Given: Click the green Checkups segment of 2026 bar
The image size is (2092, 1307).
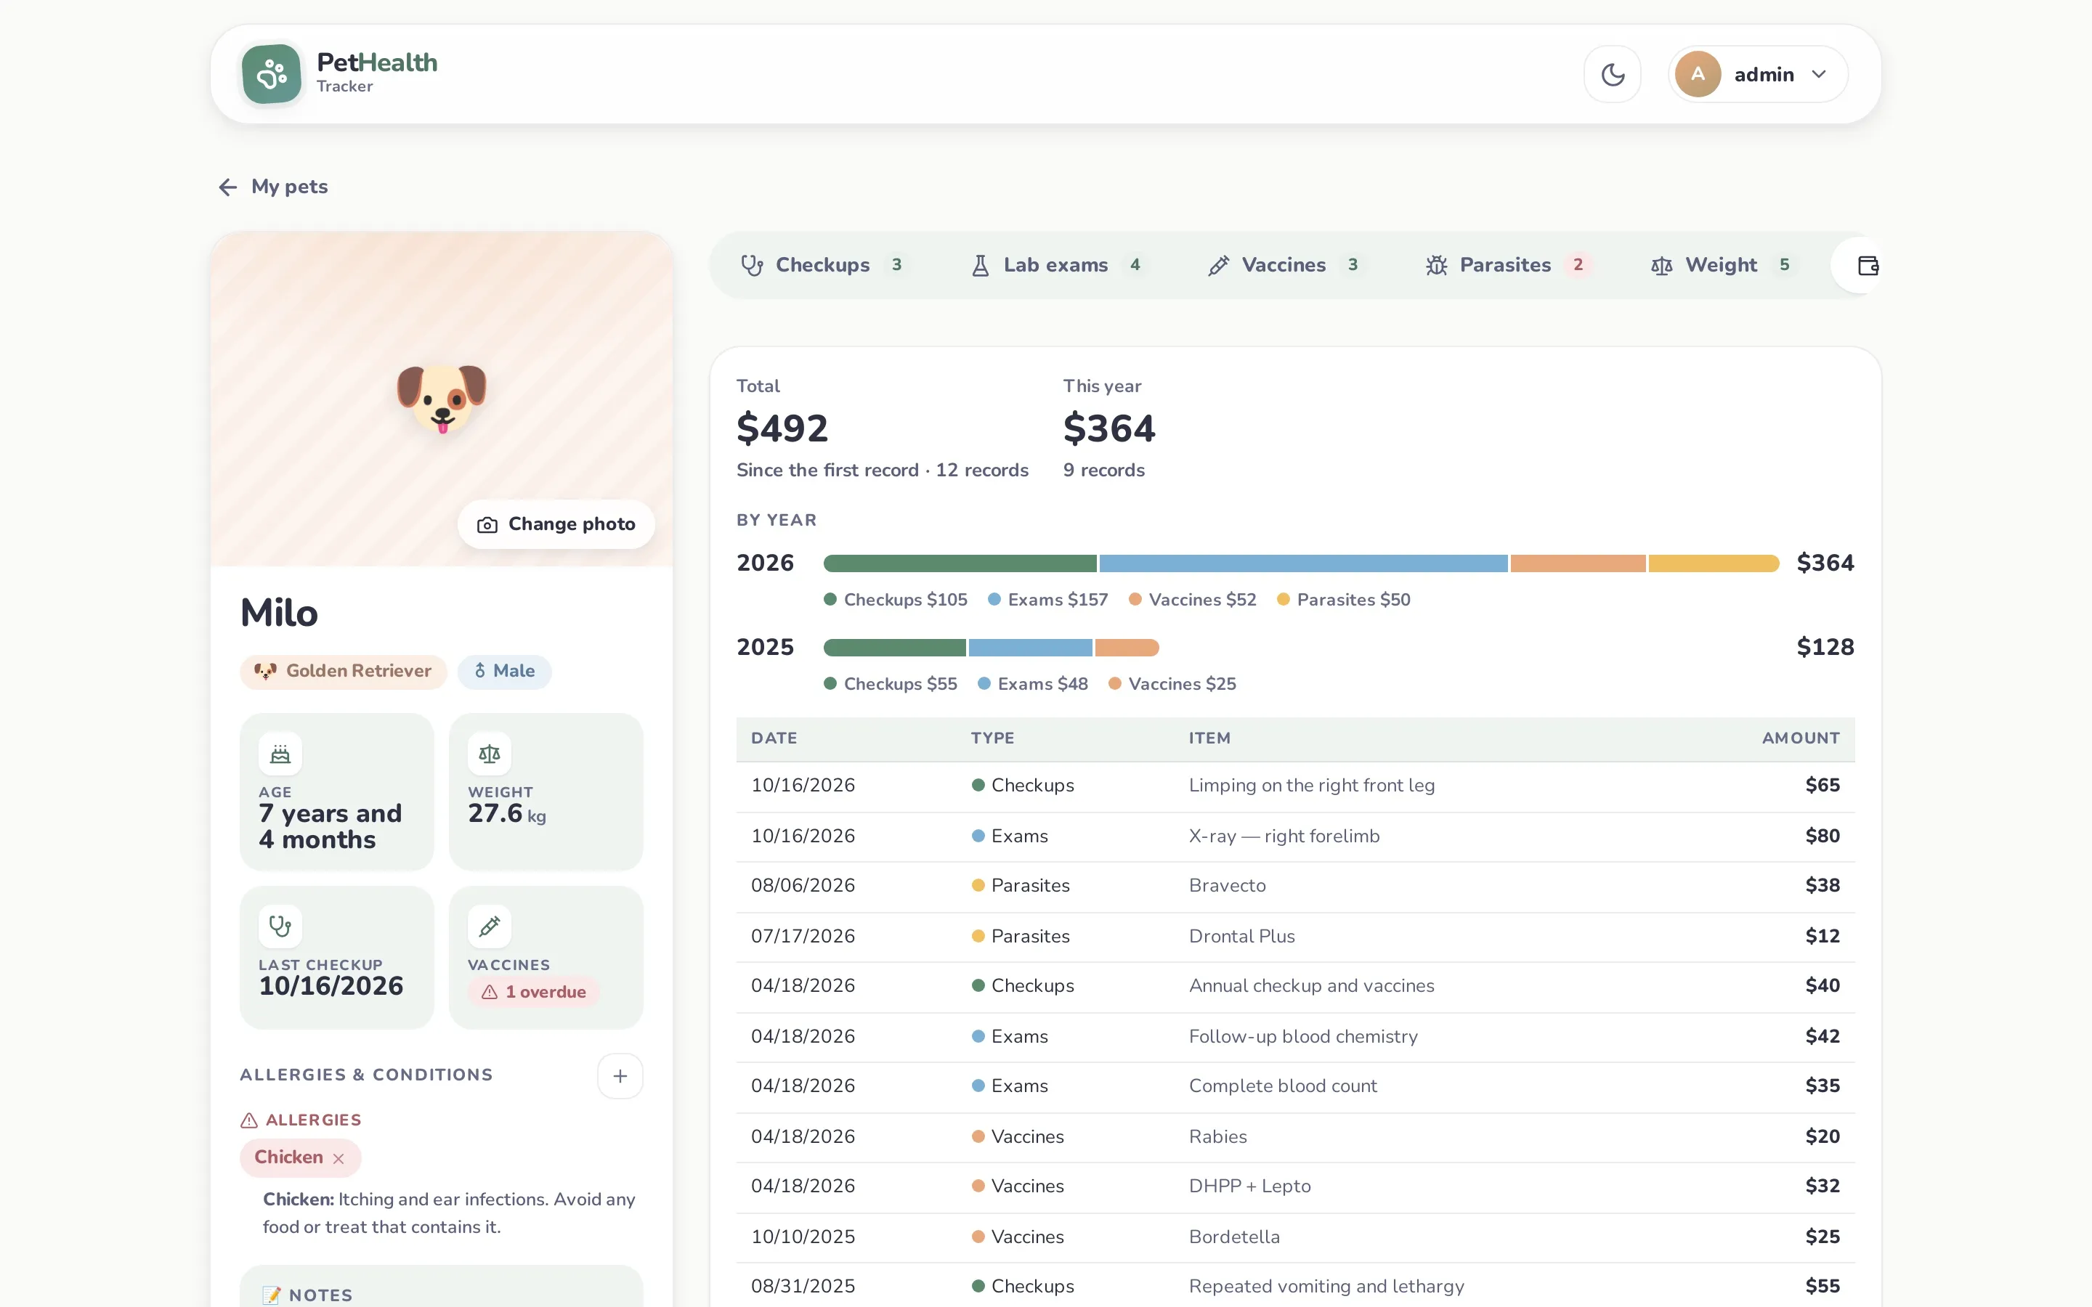Looking at the screenshot, I should (x=960, y=563).
